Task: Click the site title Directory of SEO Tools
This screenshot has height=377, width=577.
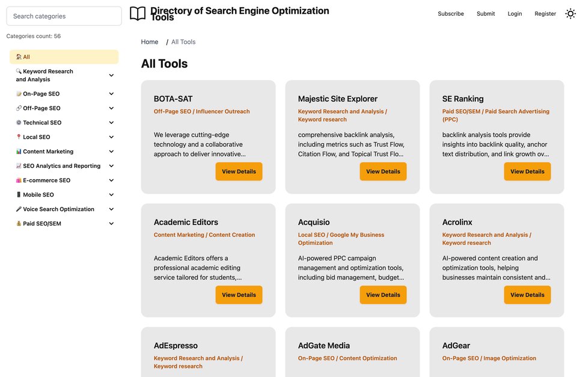Action: point(240,14)
